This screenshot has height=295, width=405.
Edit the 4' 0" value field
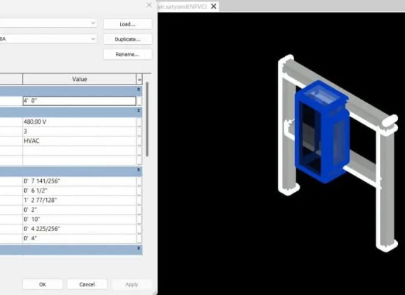[x=80, y=101]
